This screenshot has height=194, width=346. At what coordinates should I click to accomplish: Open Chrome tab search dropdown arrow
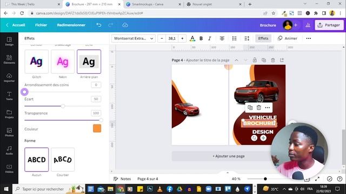coord(305,4)
